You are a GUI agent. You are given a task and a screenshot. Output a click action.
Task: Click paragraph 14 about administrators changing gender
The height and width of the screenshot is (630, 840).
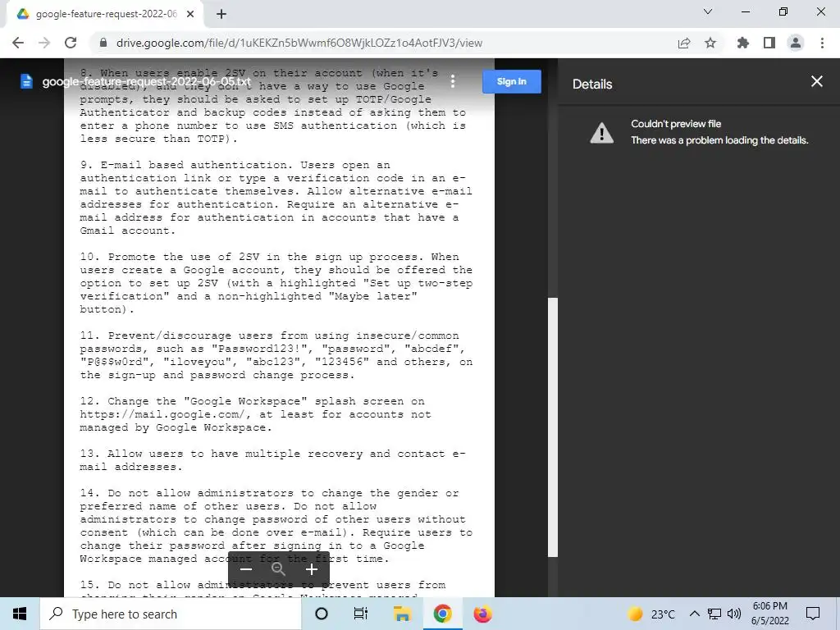pyautogui.click(x=276, y=526)
